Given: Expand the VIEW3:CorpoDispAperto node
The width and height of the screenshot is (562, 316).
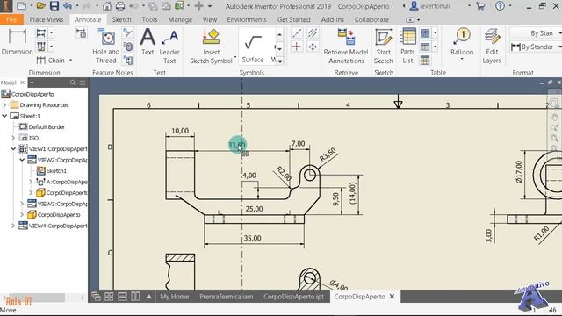Looking at the screenshot, I should pyautogui.click(x=22, y=204).
